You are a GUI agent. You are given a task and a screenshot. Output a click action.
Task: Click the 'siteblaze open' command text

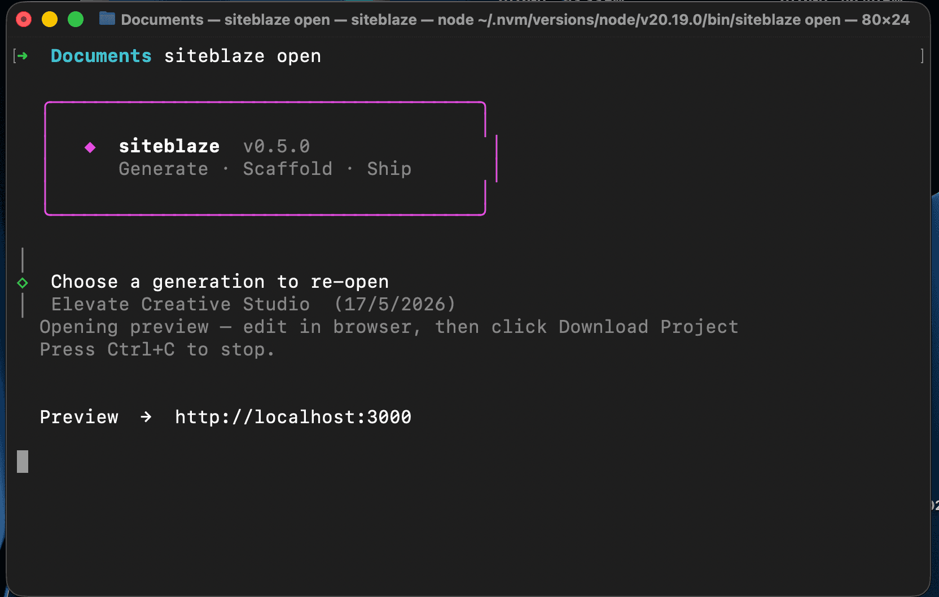[x=243, y=56]
